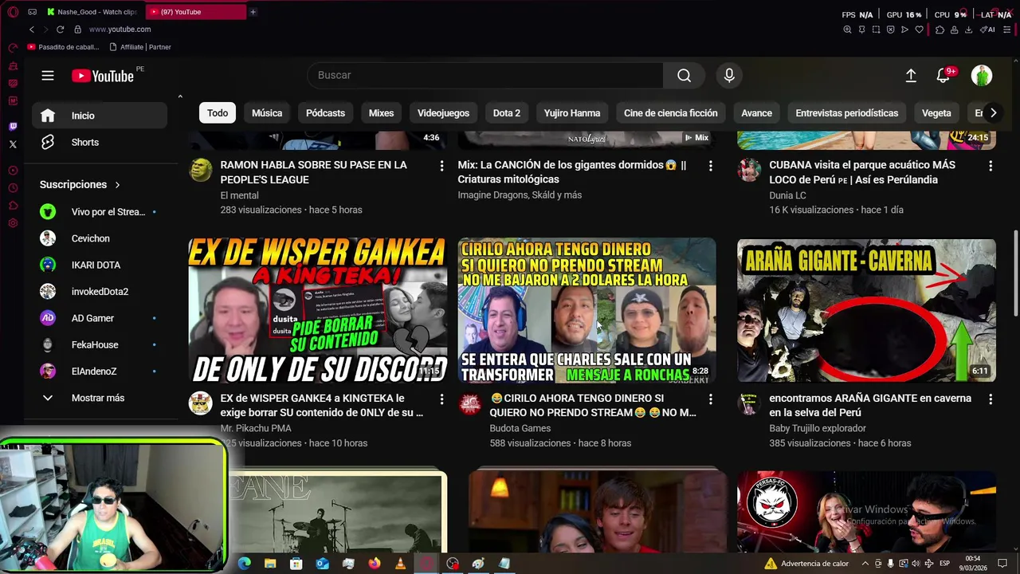Click the pin toolbar icon
Viewport: 1020px width, 574px height.
(x=861, y=29)
